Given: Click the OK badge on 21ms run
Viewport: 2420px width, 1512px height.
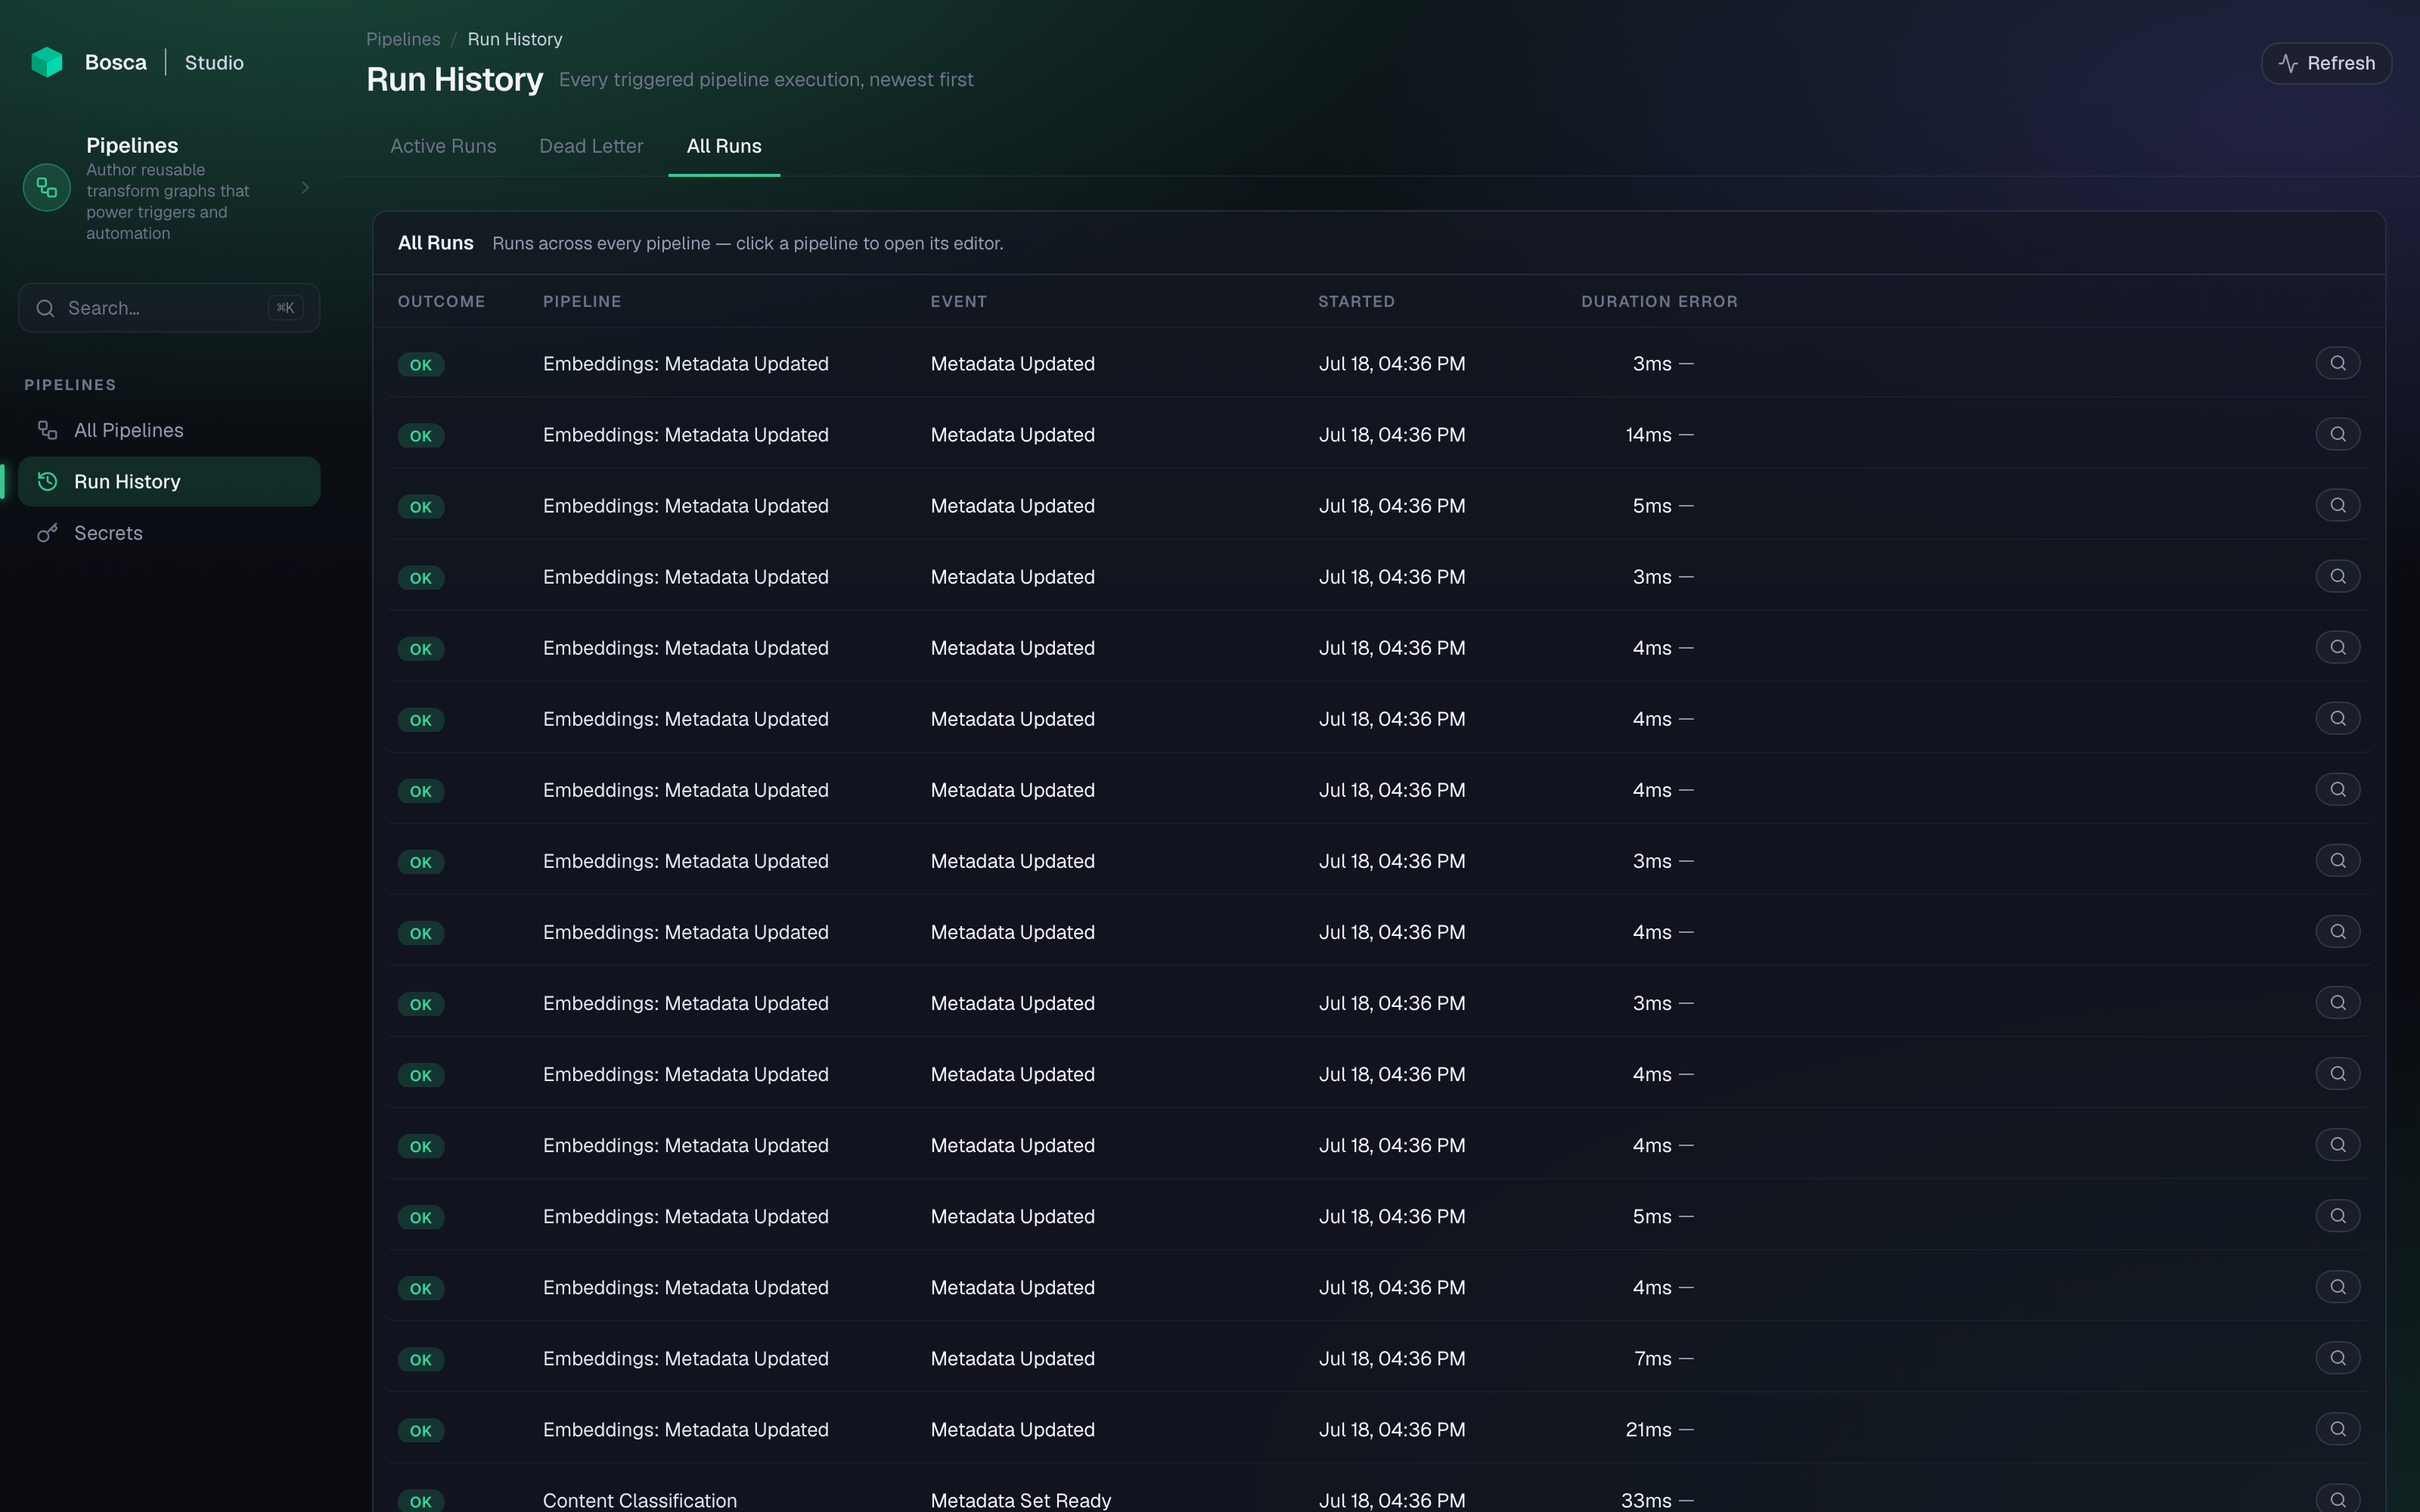Looking at the screenshot, I should pos(421,1431).
